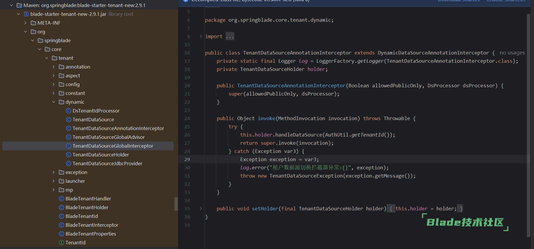Click the TenantDataSourceHolder class icon

(69, 155)
